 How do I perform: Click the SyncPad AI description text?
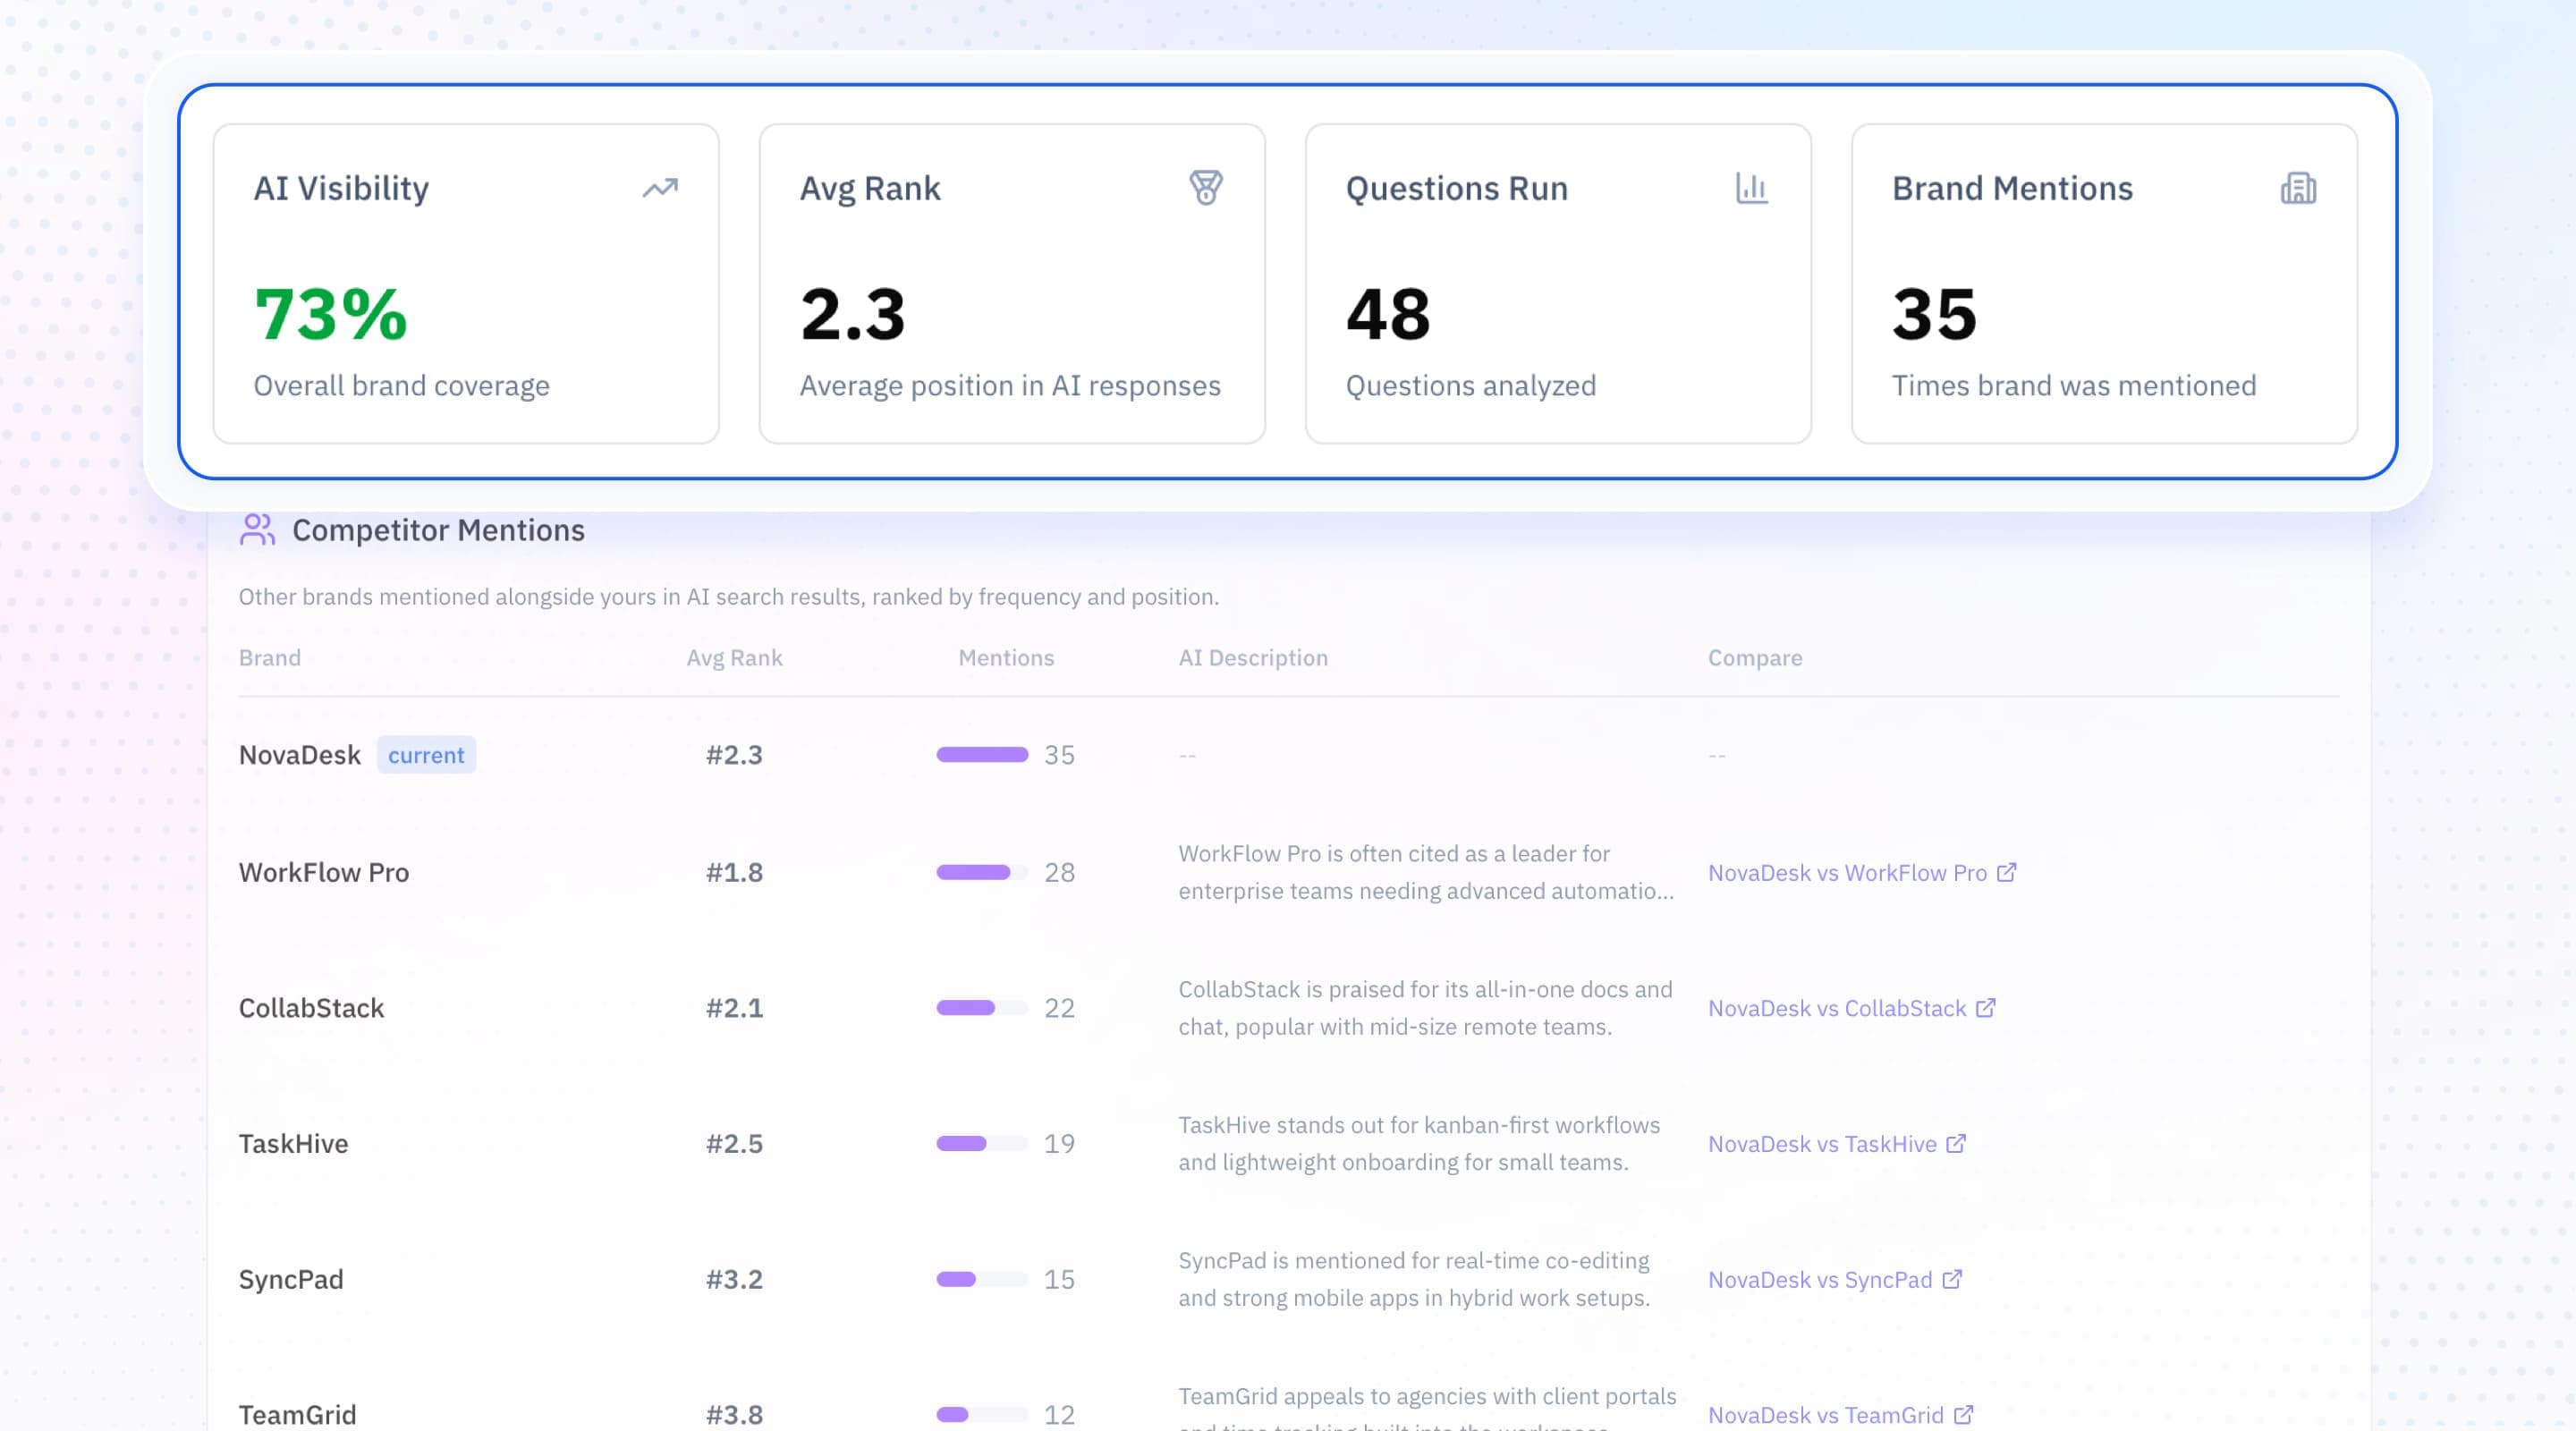click(1414, 1279)
